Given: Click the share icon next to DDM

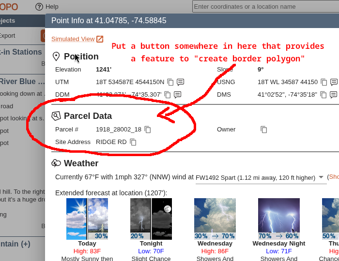Looking at the screenshot, I should [x=178, y=95].
